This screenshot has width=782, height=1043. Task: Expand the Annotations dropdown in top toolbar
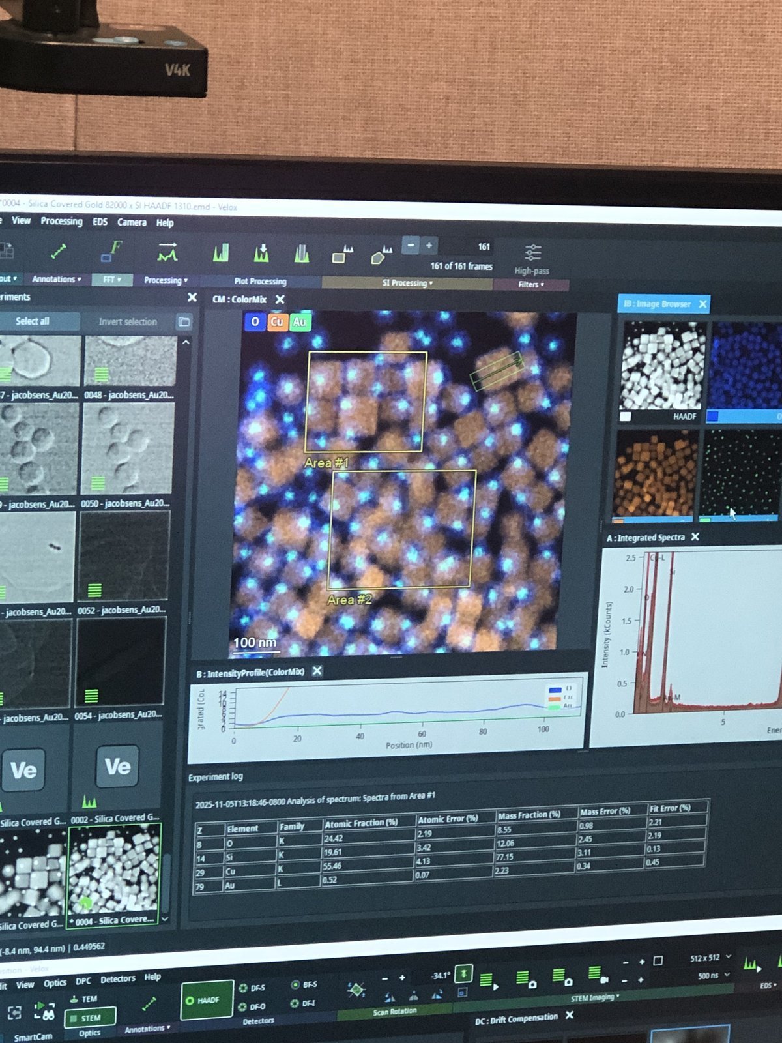[57, 279]
